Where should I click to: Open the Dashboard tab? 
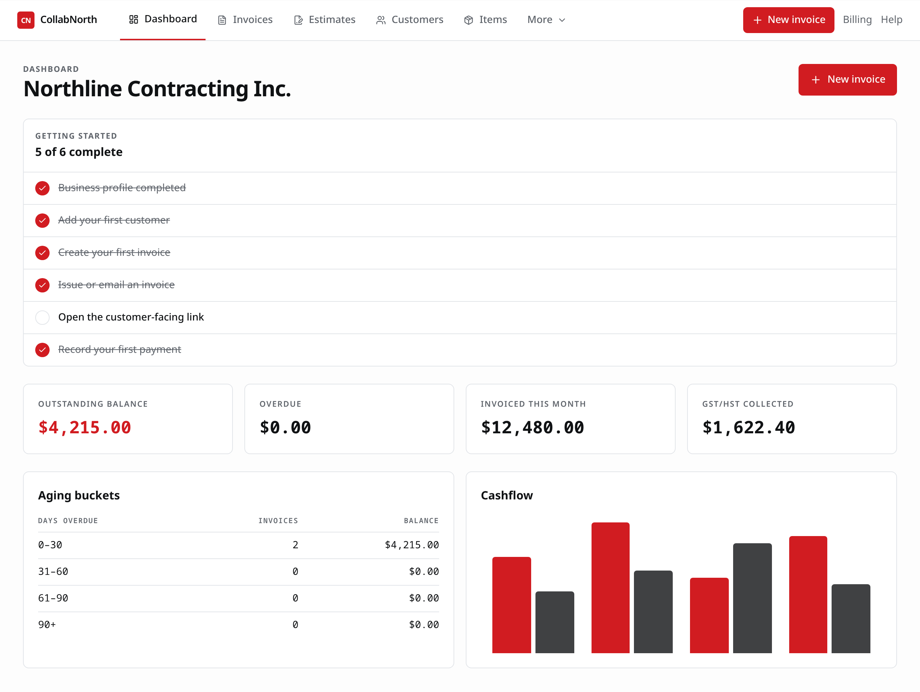pyautogui.click(x=163, y=19)
